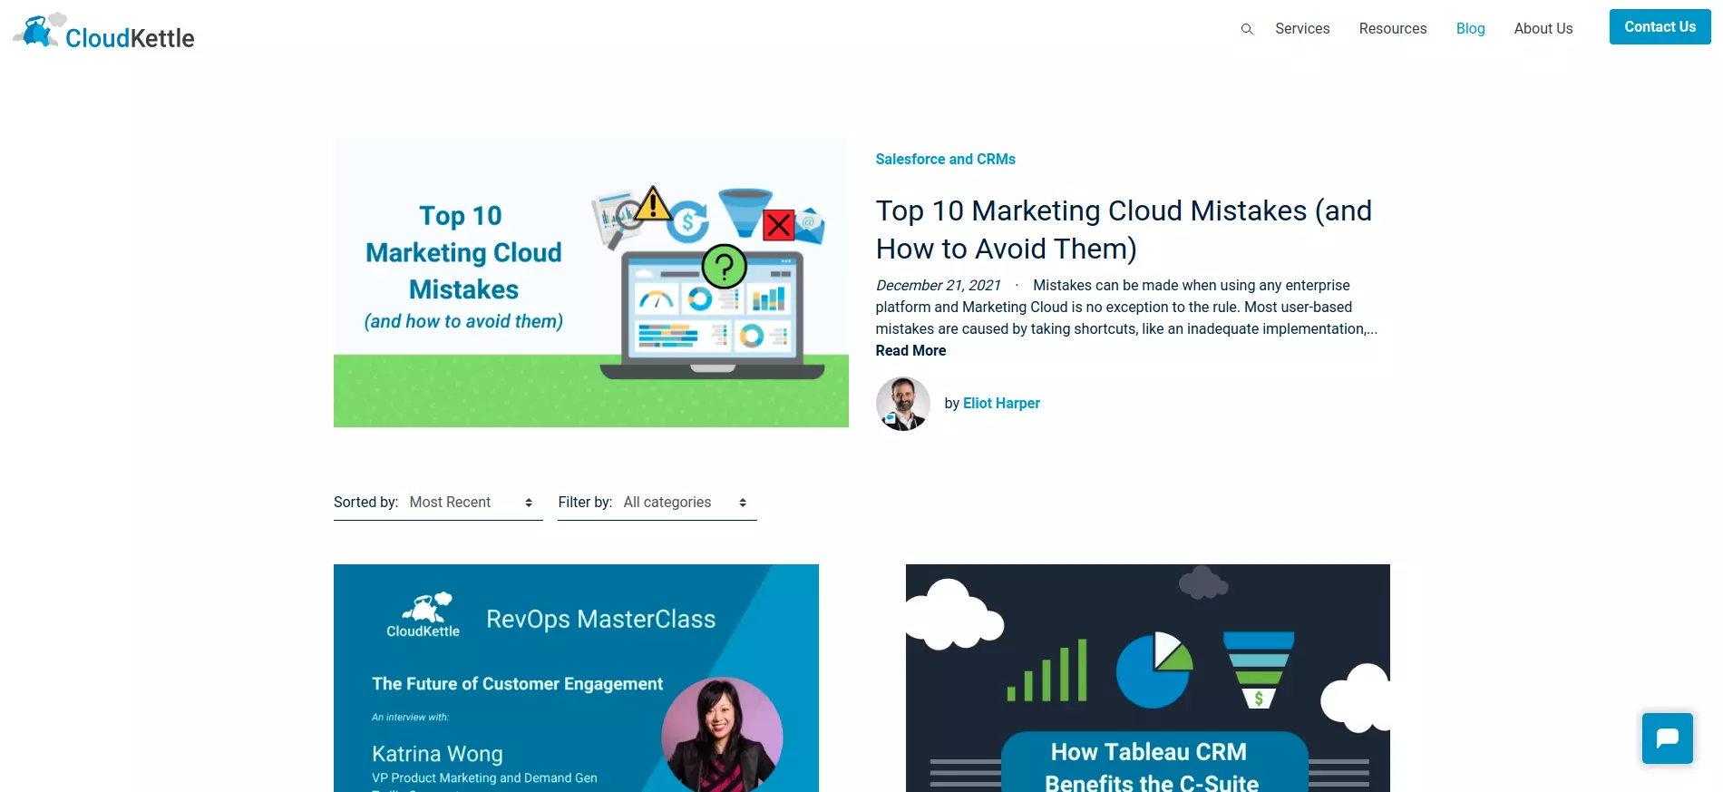Expand the Filter by All categories dropdown

[x=688, y=503]
